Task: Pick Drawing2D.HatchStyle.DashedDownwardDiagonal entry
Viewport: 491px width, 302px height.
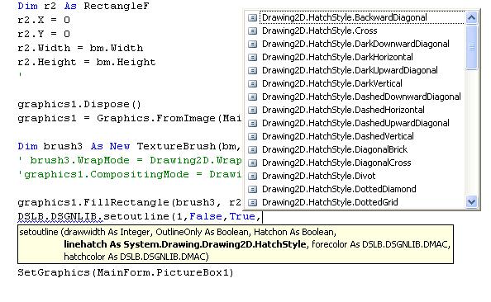Action: [x=361, y=97]
